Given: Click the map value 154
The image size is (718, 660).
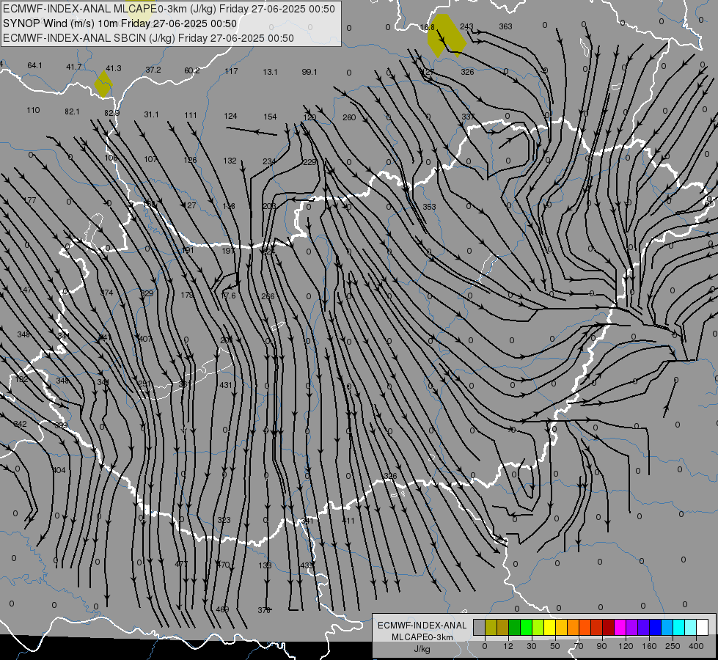Looking at the screenshot, I should tap(270, 117).
